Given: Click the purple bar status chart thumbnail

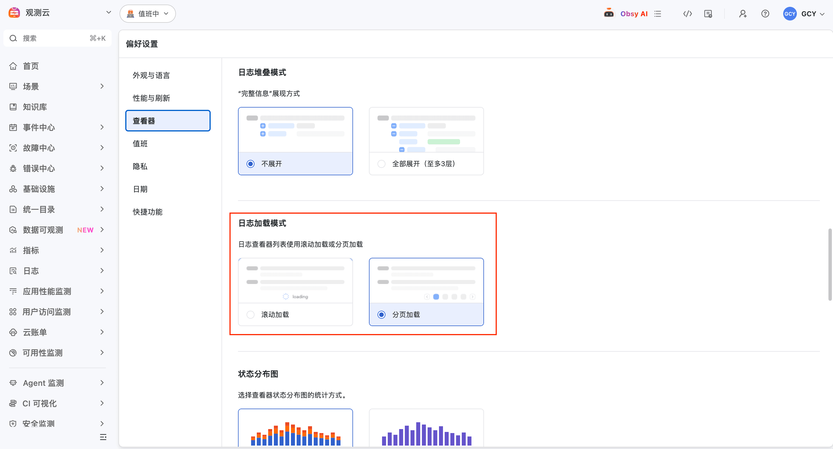Looking at the screenshot, I should (x=426, y=428).
